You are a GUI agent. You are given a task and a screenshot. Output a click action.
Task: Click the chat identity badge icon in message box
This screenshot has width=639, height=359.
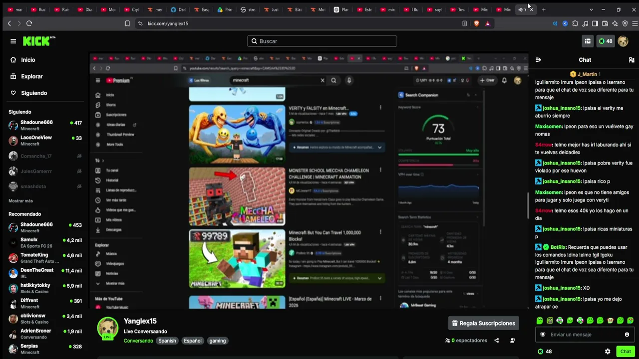click(543, 335)
